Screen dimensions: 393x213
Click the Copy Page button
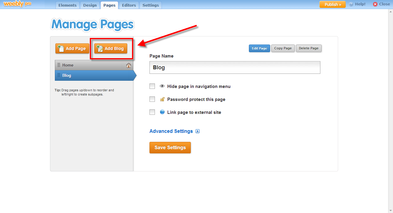pos(283,48)
